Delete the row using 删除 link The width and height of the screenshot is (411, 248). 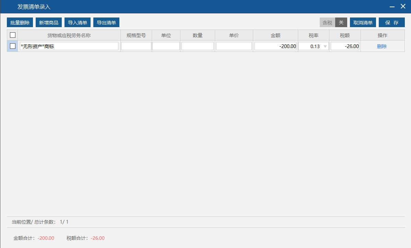point(382,46)
